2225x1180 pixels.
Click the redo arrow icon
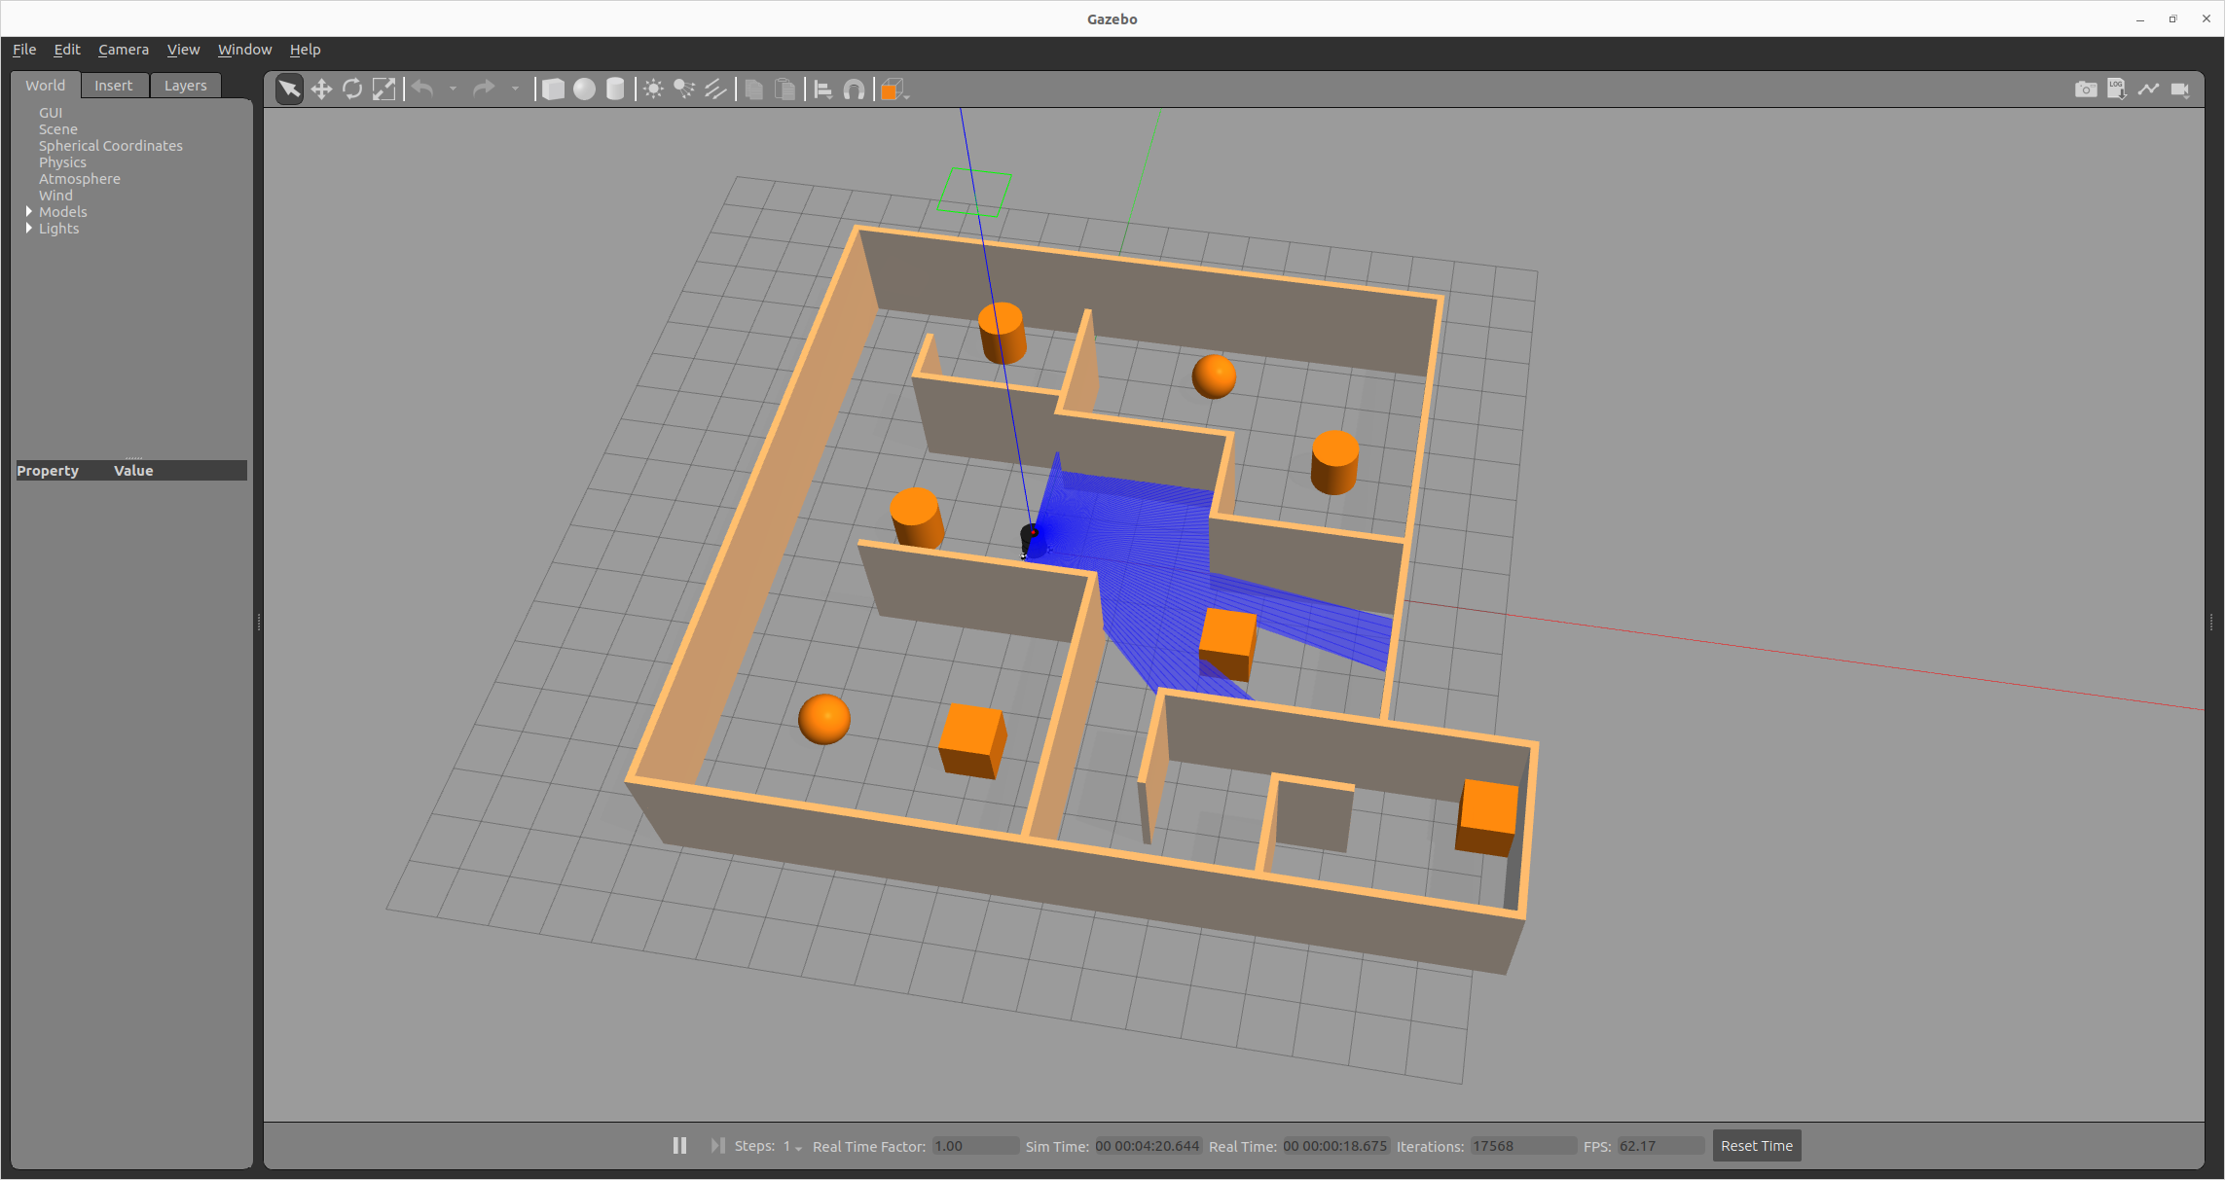[484, 89]
